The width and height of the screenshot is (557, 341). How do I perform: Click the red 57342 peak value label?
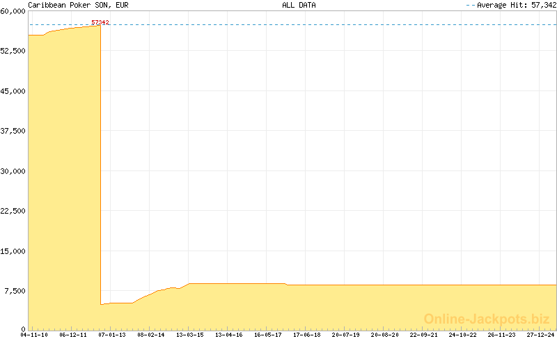click(100, 23)
